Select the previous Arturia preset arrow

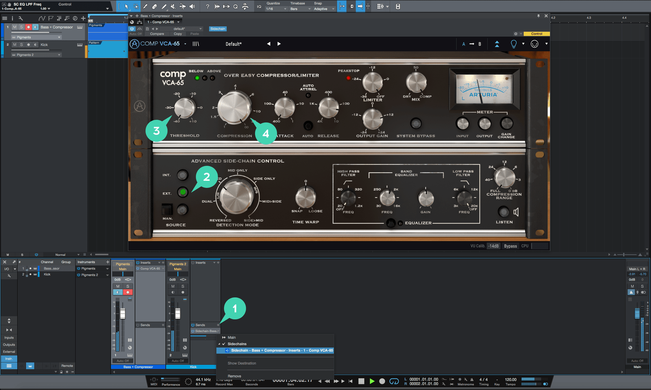coord(269,44)
